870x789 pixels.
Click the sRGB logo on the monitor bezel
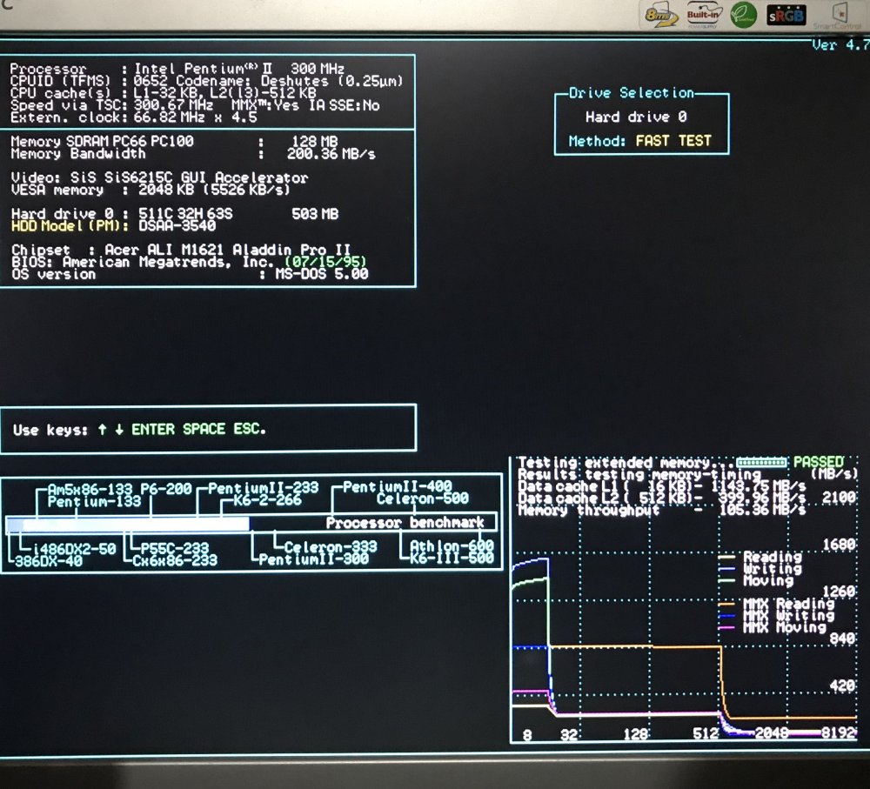click(786, 15)
